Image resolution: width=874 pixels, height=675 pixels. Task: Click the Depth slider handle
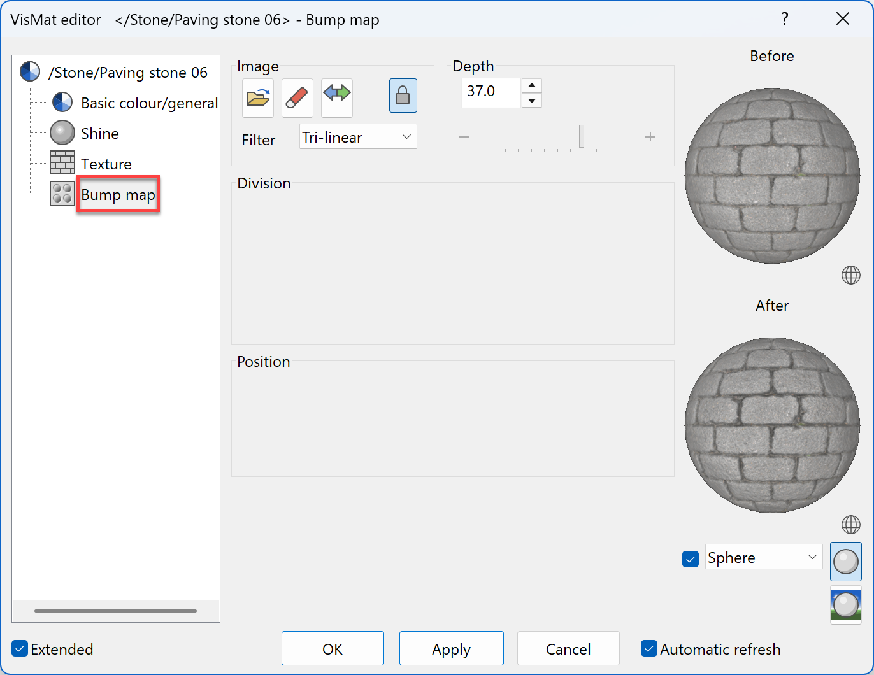pos(582,136)
